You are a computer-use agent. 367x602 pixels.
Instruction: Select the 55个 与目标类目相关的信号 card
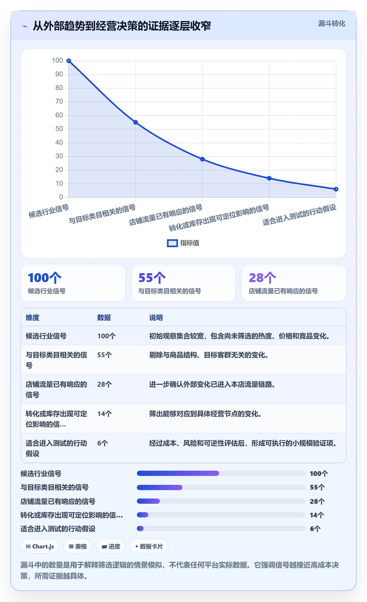pos(183,283)
